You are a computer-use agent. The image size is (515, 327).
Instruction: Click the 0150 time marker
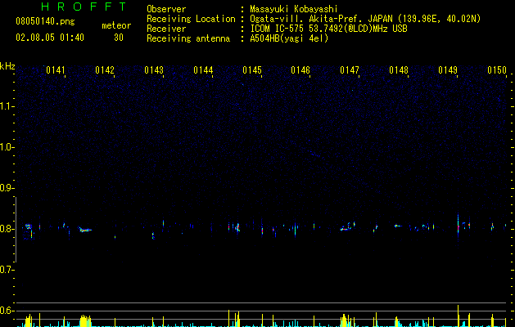pos(497,70)
